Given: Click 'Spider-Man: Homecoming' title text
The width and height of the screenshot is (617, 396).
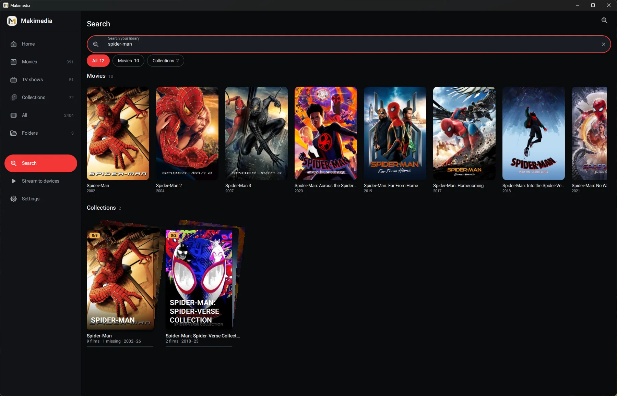Looking at the screenshot, I should 458,185.
